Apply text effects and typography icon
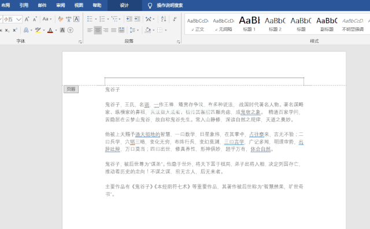 tap(26, 30)
